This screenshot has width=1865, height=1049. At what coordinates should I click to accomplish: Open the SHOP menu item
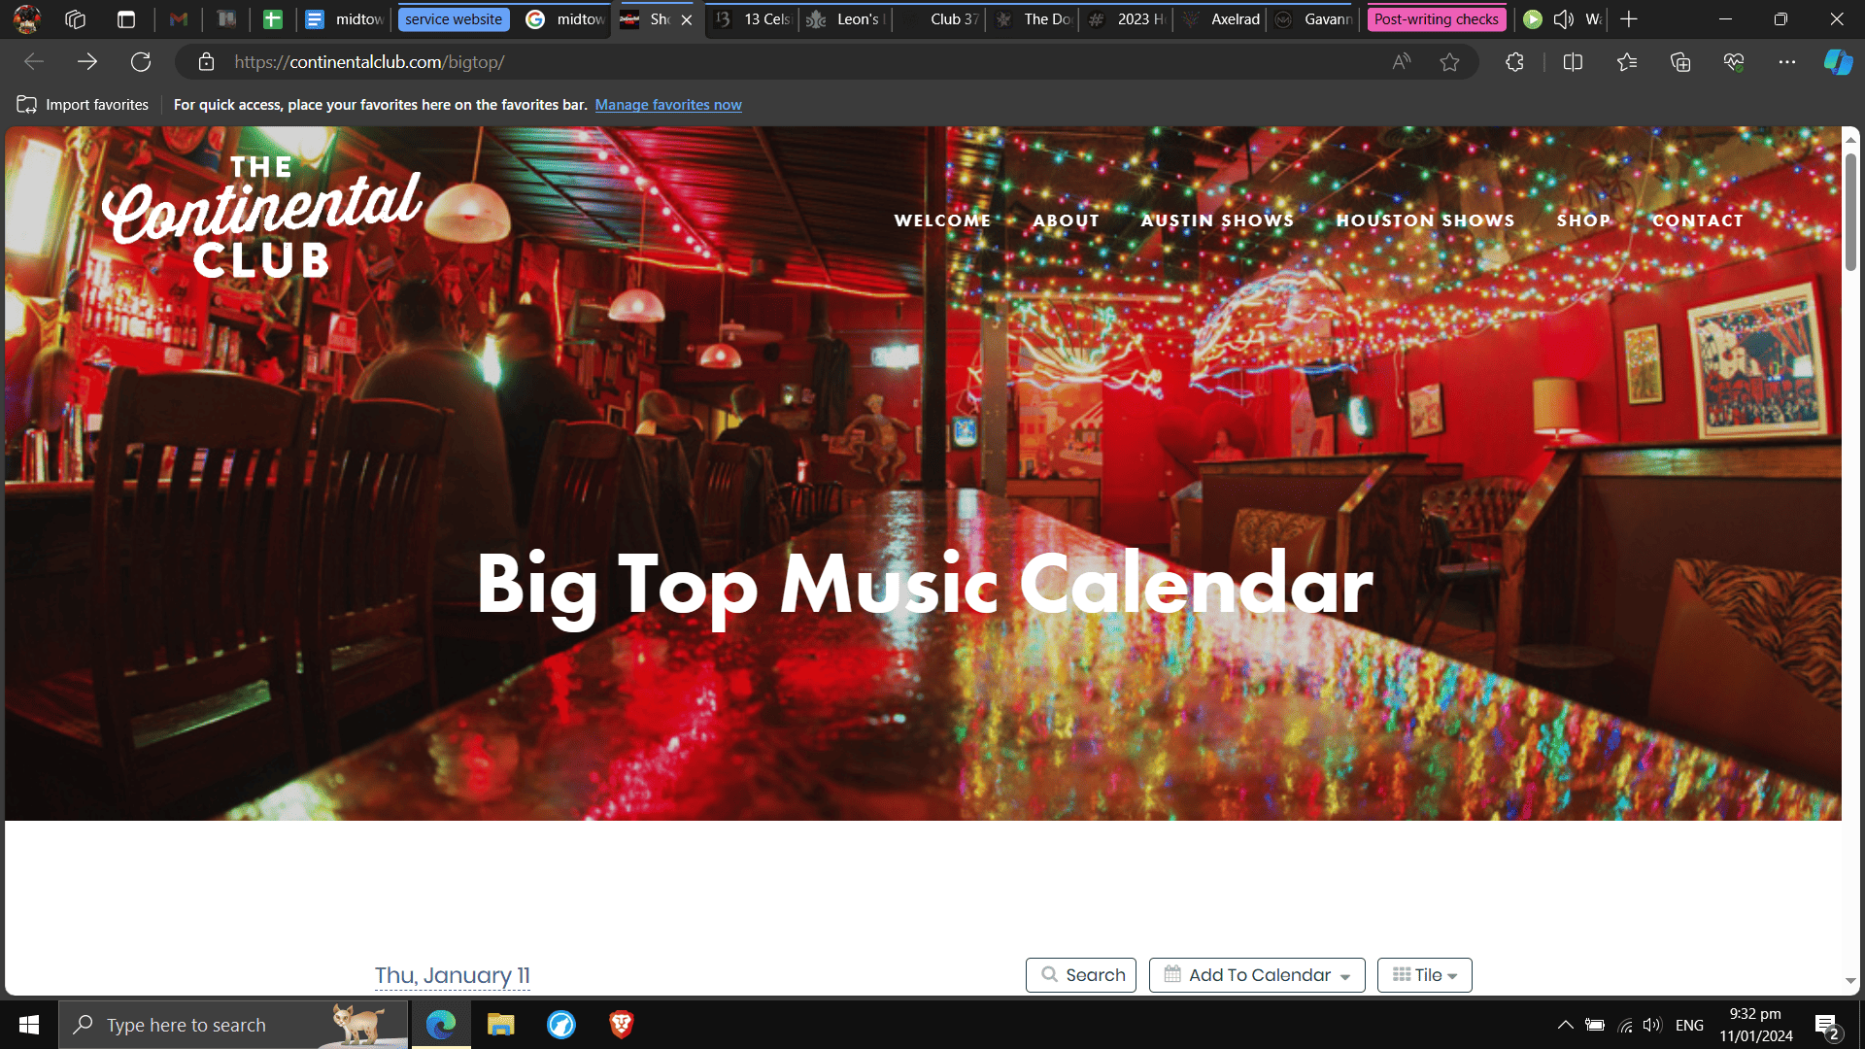point(1583,220)
